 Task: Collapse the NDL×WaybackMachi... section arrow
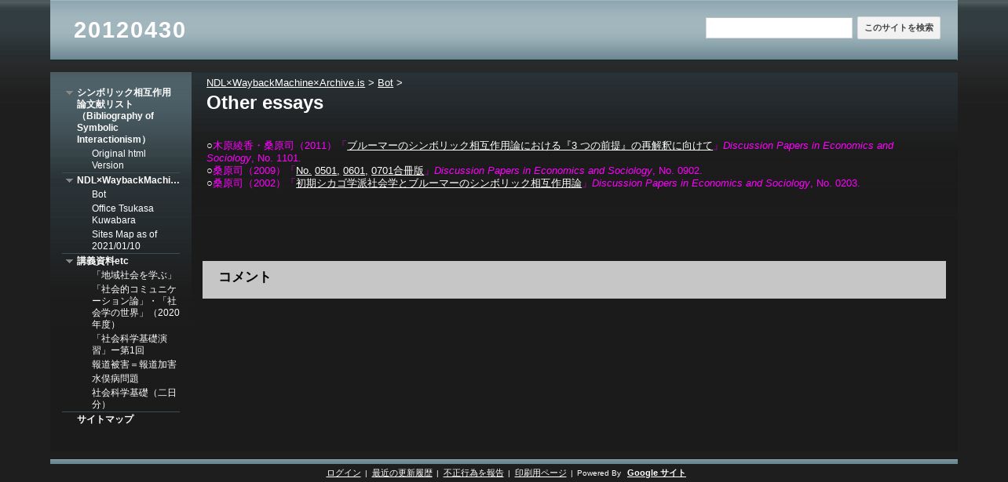[69, 180]
